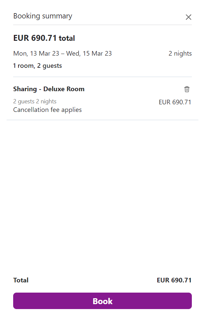
Task: Click the word total after EUR 690.71
Action: pos(67,39)
